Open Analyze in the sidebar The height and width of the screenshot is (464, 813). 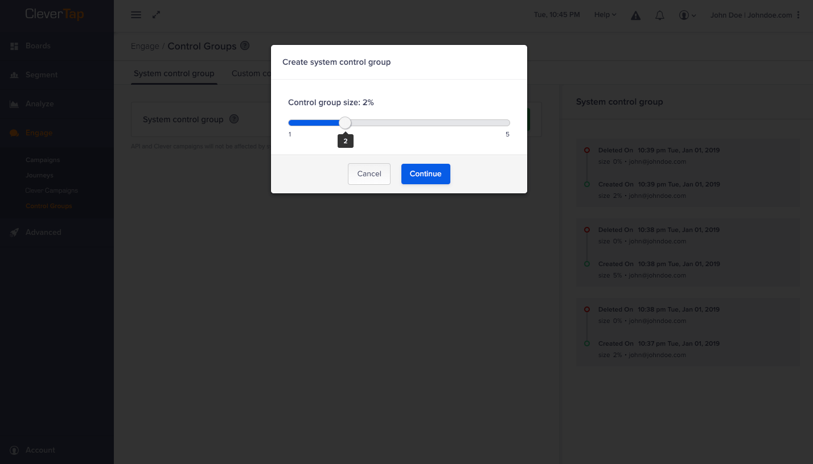(40, 104)
